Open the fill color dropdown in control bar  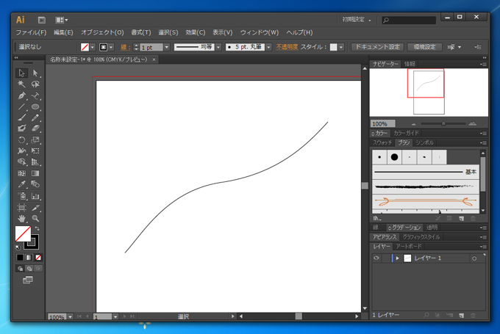coord(93,47)
